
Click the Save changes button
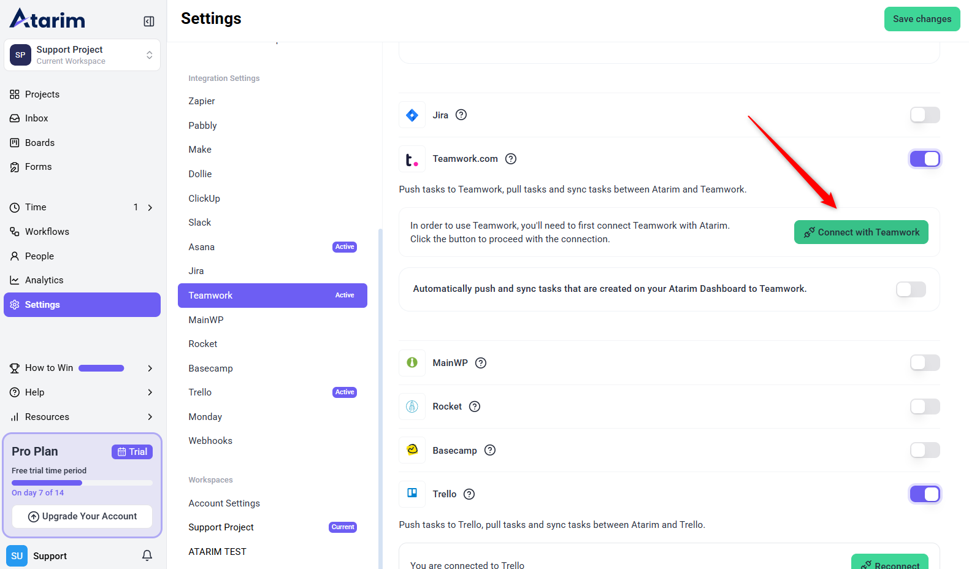(921, 19)
